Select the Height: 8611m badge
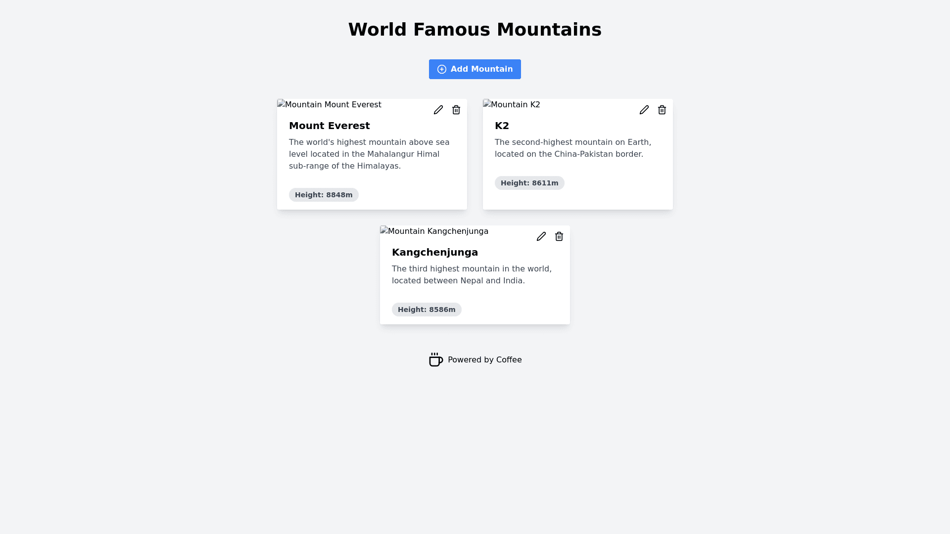This screenshot has height=534, width=950. 529,183
